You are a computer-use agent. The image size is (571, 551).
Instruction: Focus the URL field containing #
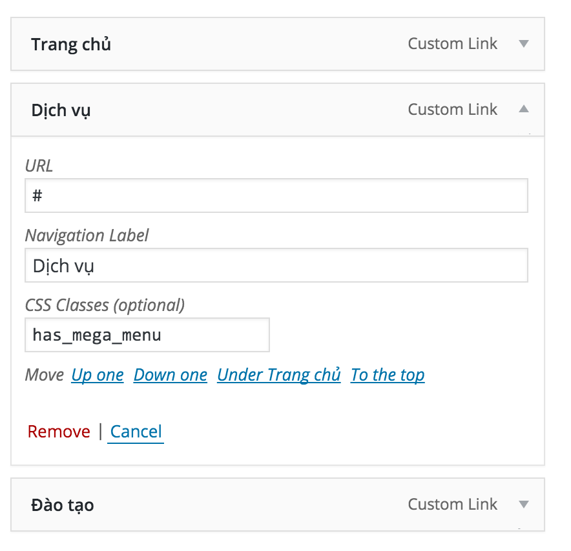pos(276,195)
